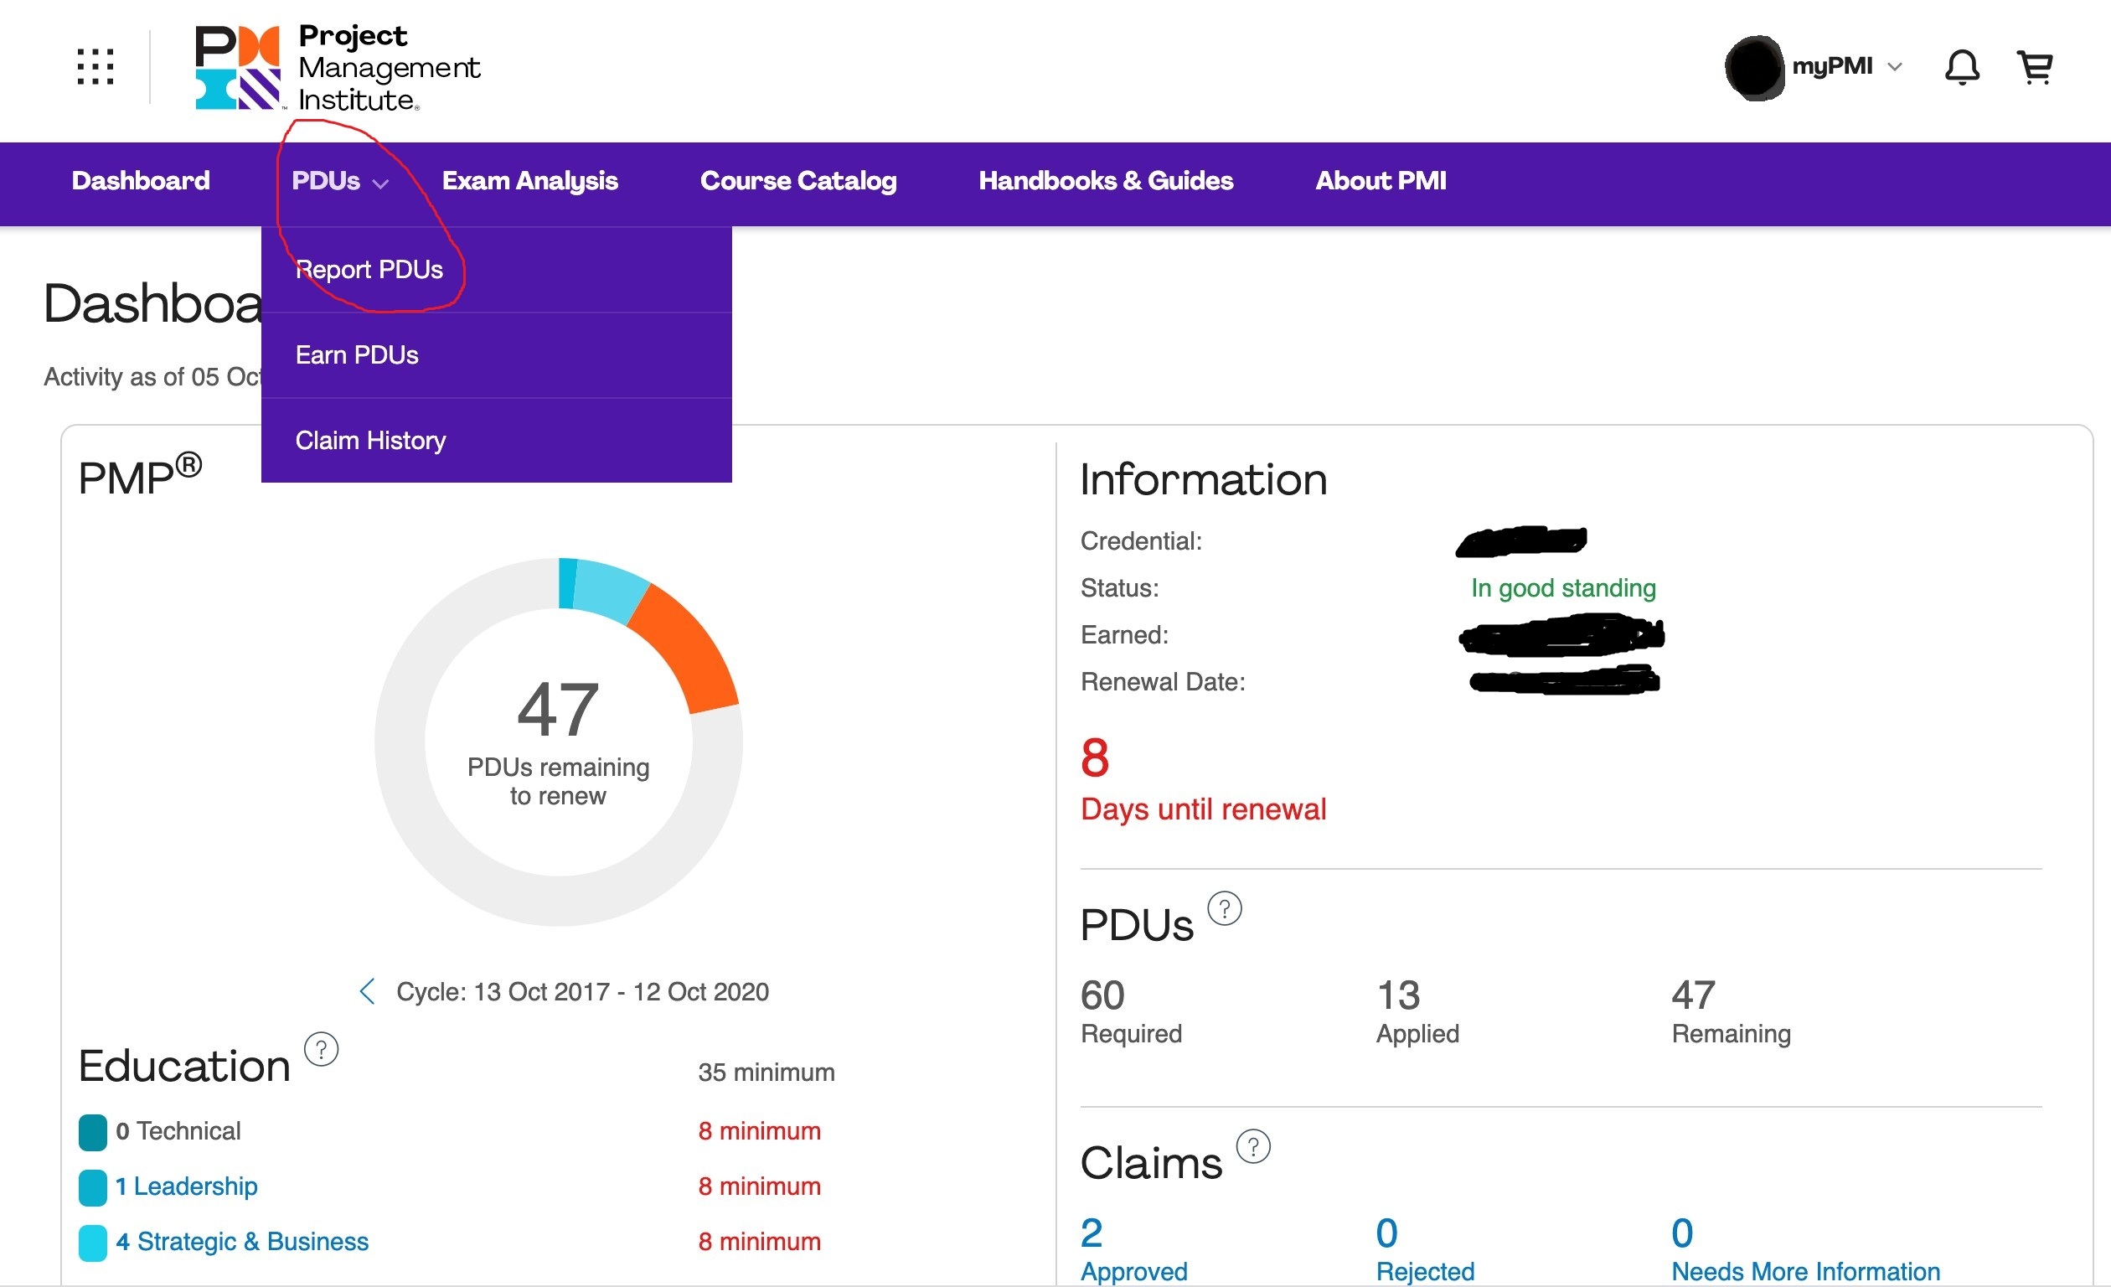This screenshot has width=2111, height=1287.
Task: Go to previous cycle arrow
Action: click(368, 991)
